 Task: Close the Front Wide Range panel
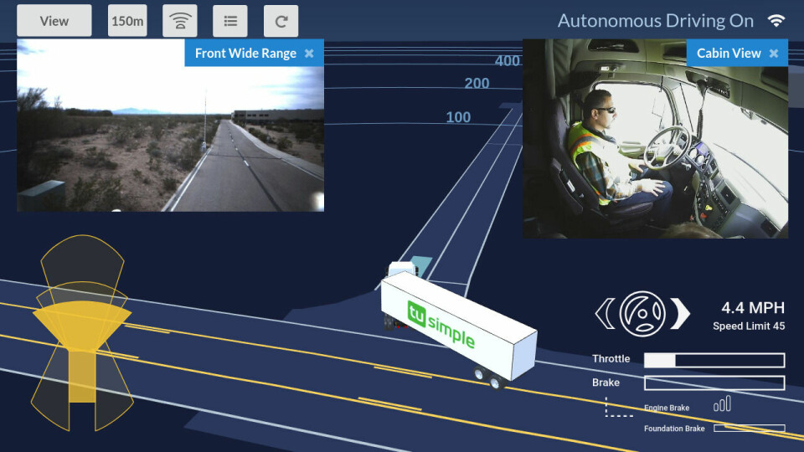pos(309,54)
